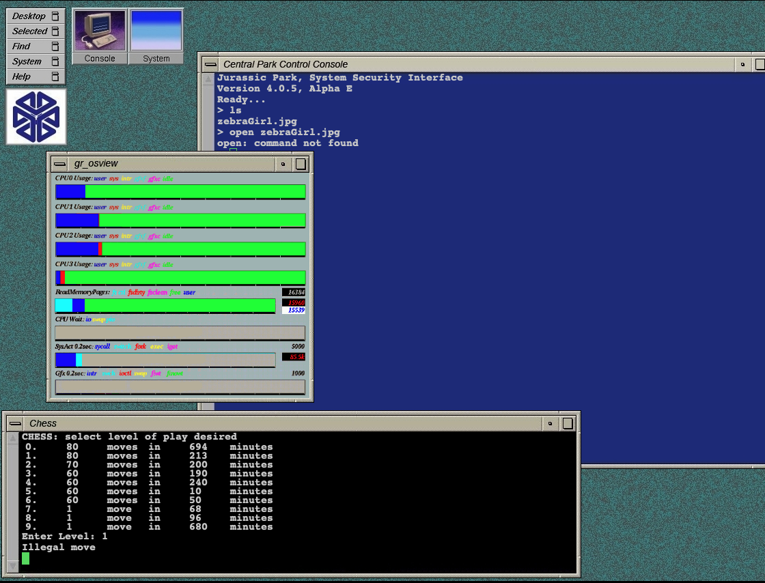Click the tear-off icon beside the toolchest System entry
Viewport: 765px width, 583px height.
point(55,61)
